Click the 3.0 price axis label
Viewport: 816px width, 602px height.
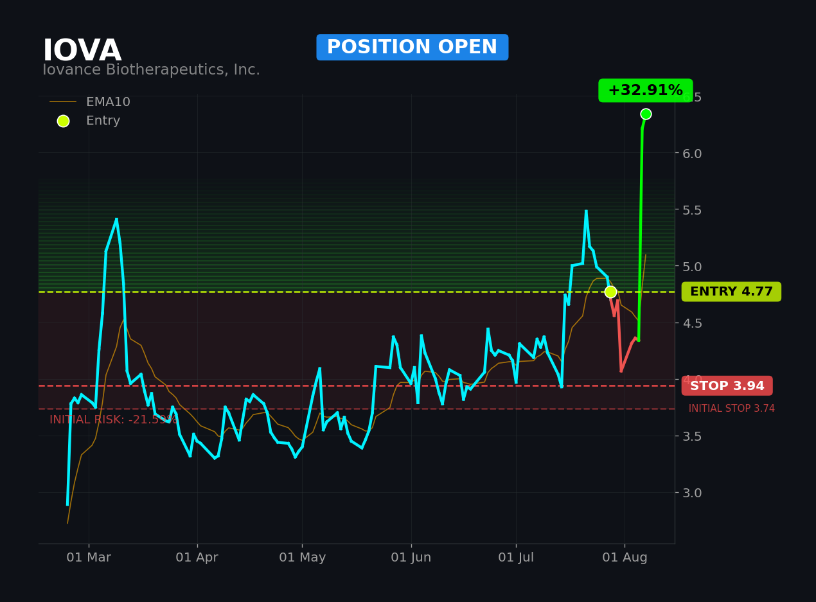coord(692,492)
